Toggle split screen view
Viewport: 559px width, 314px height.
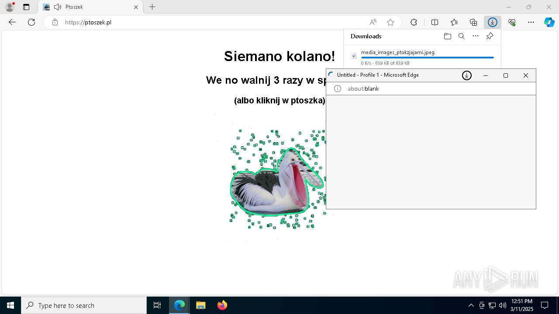(435, 22)
